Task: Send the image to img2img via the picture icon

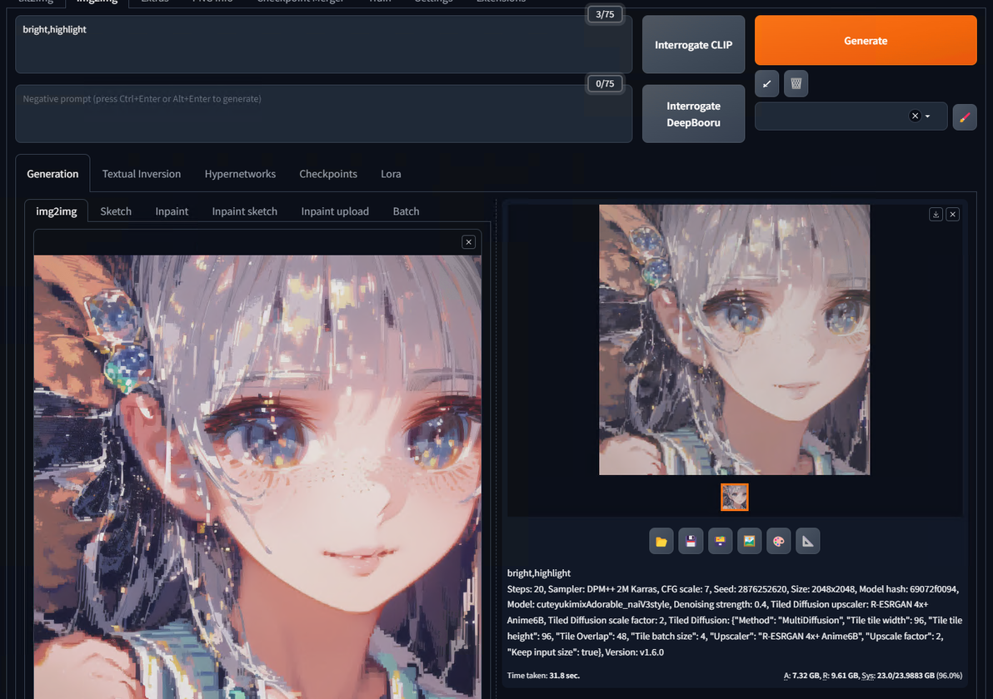Action: pyautogui.click(x=749, y=542)
